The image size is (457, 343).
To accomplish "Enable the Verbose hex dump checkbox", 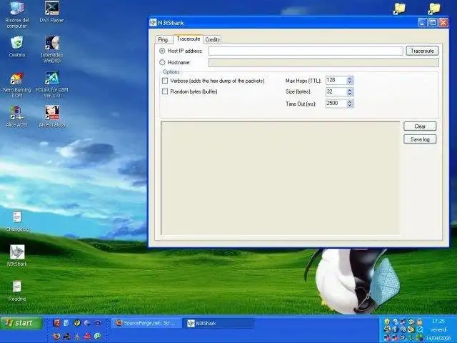I will point(165,81).
